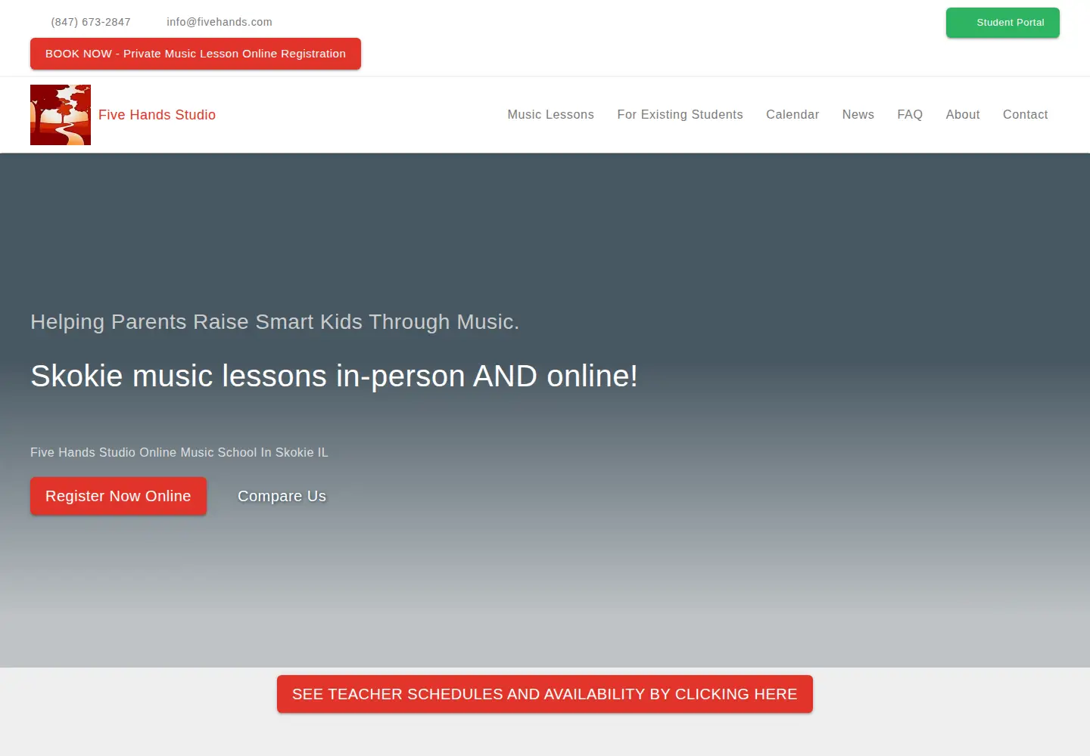Click BOOK NOW private lesson registration button
Image resolution: width=1090 pixels, height=756 pixels.
point(195,54)
